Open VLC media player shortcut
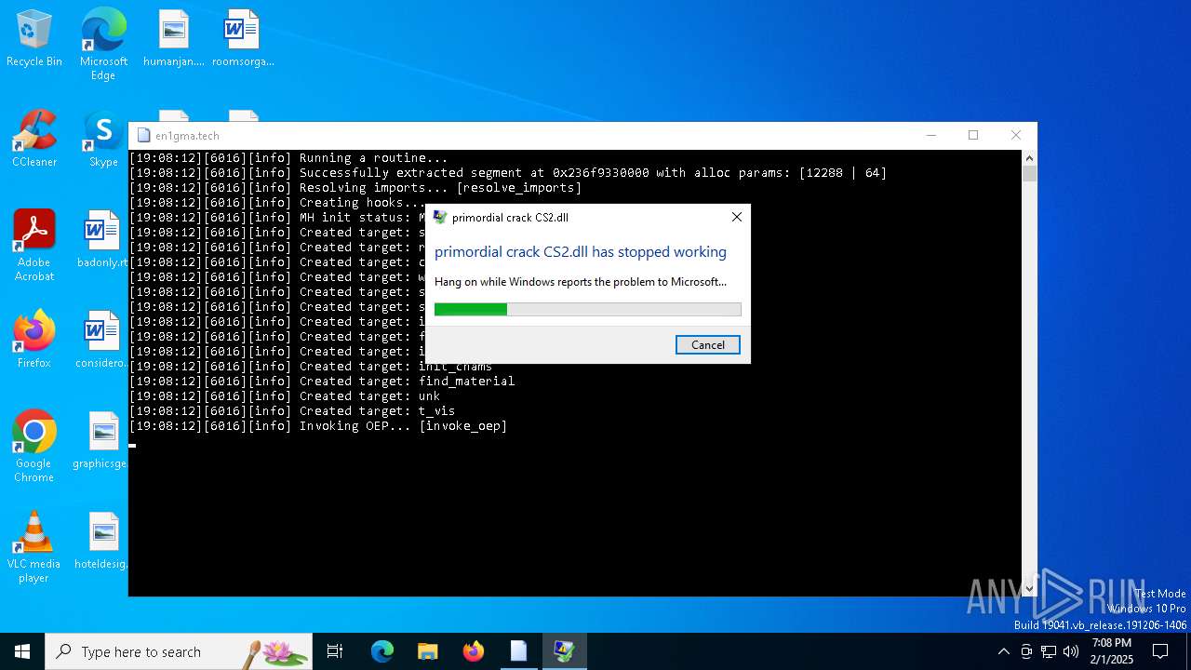 pyautogui.click(x=34, y=547)
